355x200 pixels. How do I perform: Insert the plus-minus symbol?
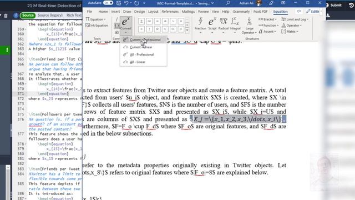coord(141,21)
